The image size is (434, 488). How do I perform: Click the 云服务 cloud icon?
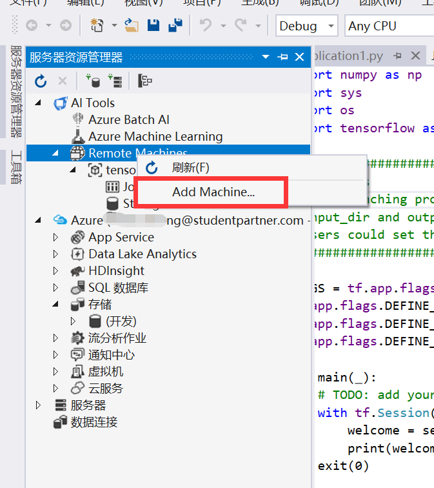(77, 388)
